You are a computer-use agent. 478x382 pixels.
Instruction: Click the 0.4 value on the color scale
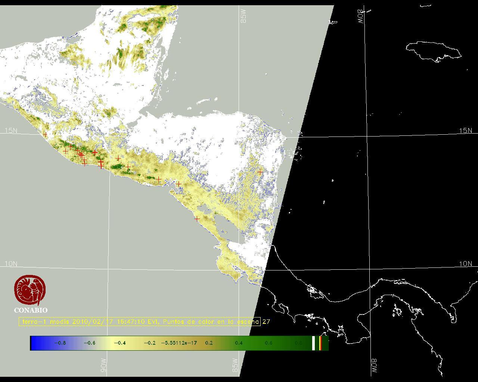point(239,343)
